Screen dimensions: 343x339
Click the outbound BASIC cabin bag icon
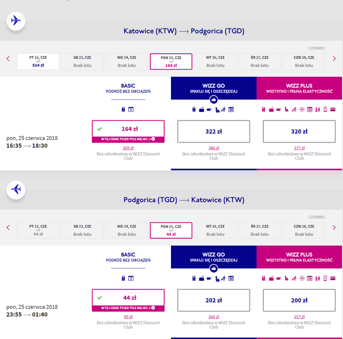[x=123, y=109]
